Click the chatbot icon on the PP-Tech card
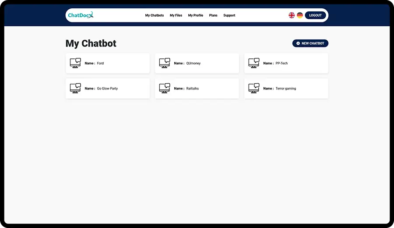 (x=254, y=63)
